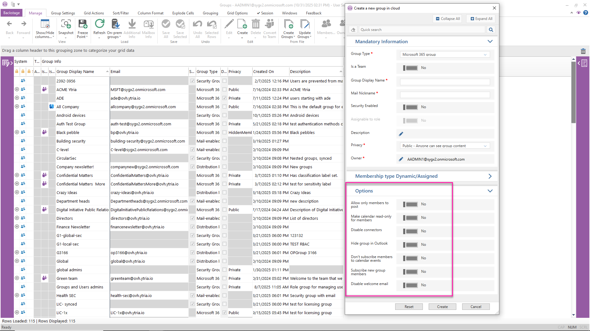
Task: Click the Update Groups from file icon
Action: pos(305,25)
